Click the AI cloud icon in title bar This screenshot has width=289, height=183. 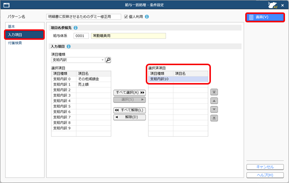coord(273,5)
